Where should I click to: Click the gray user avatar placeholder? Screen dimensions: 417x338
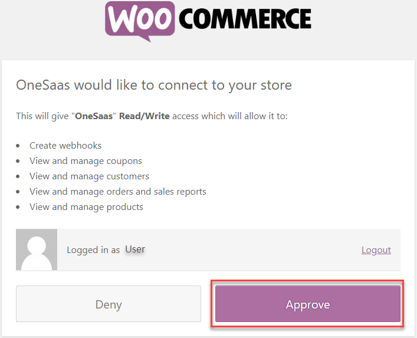coord(37,250)
